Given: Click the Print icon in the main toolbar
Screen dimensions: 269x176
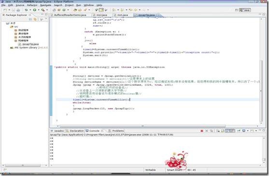Looking at the screenshot, I should [18, 10].
